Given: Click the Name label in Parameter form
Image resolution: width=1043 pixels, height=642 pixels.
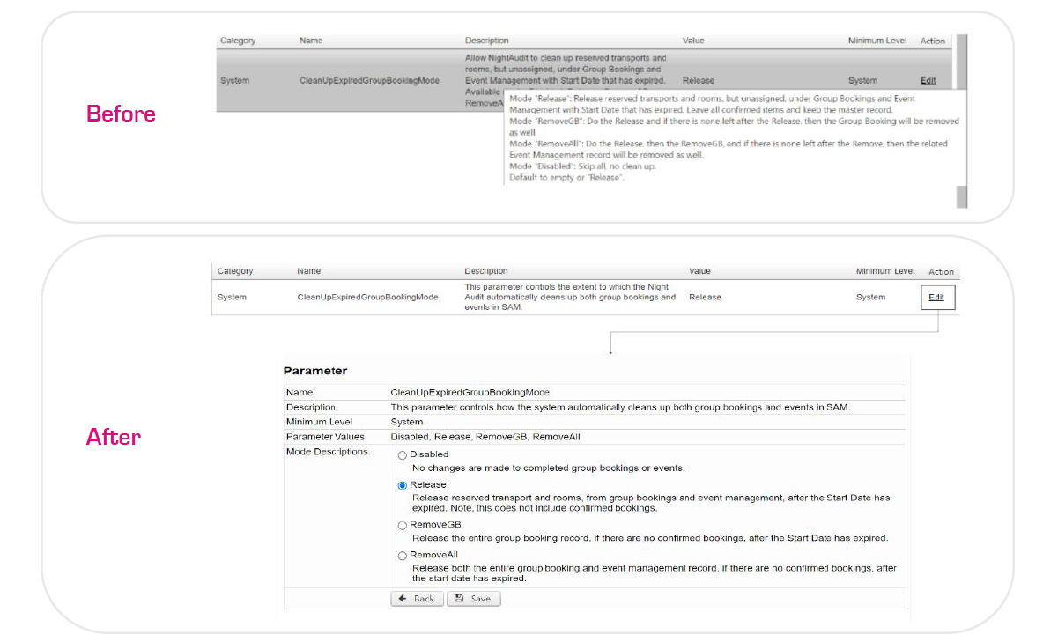Looking at the screenshot, I should click(300, 393).
